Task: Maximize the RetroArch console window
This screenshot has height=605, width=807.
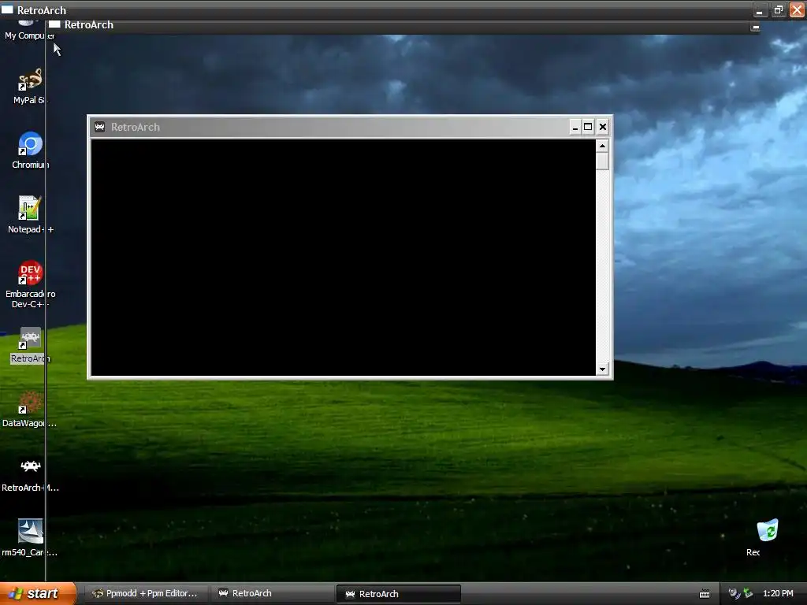Action: coord(588,127)
